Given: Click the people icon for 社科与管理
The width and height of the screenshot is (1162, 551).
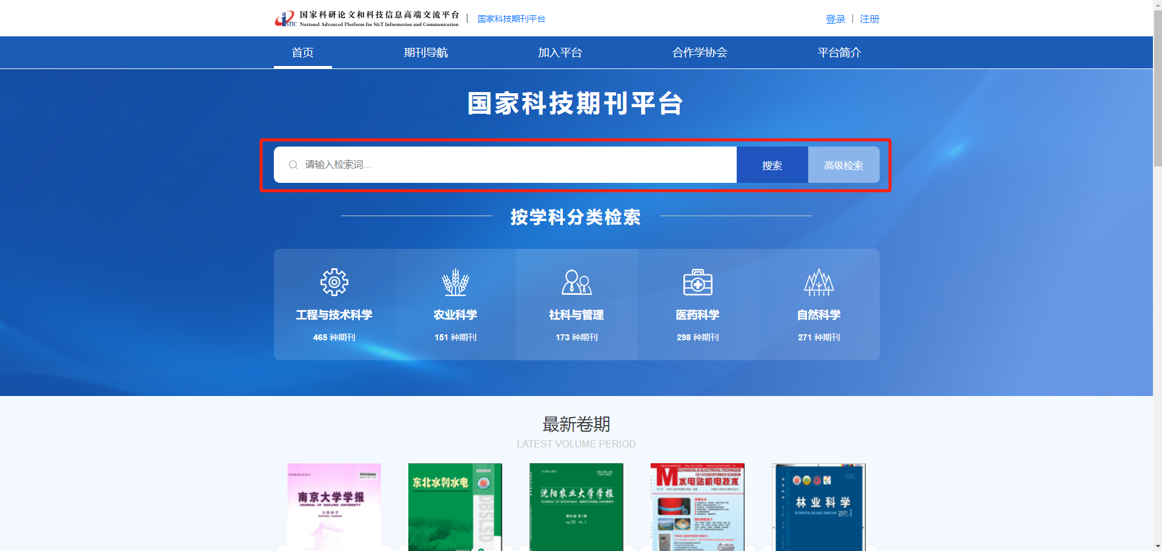Looking at the screenshot, I should 577,282.
